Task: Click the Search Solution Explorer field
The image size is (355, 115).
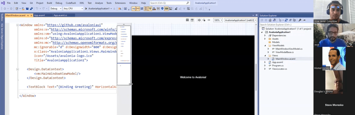Action: pyautogui.click(x=286, y=25)
